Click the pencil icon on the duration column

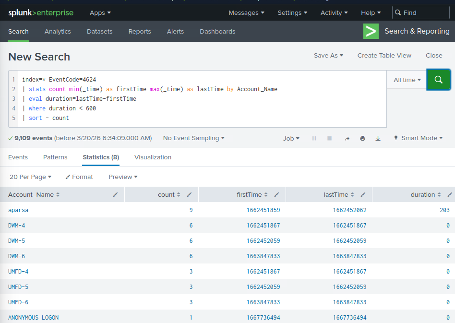click(449, 195)
